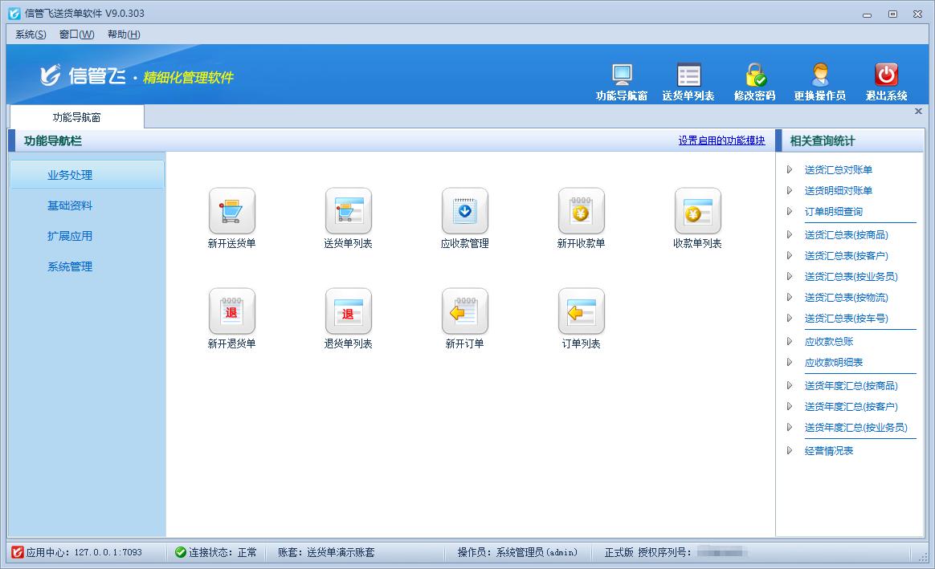Open 送货汇总表(按车号) link

[846, 318]
